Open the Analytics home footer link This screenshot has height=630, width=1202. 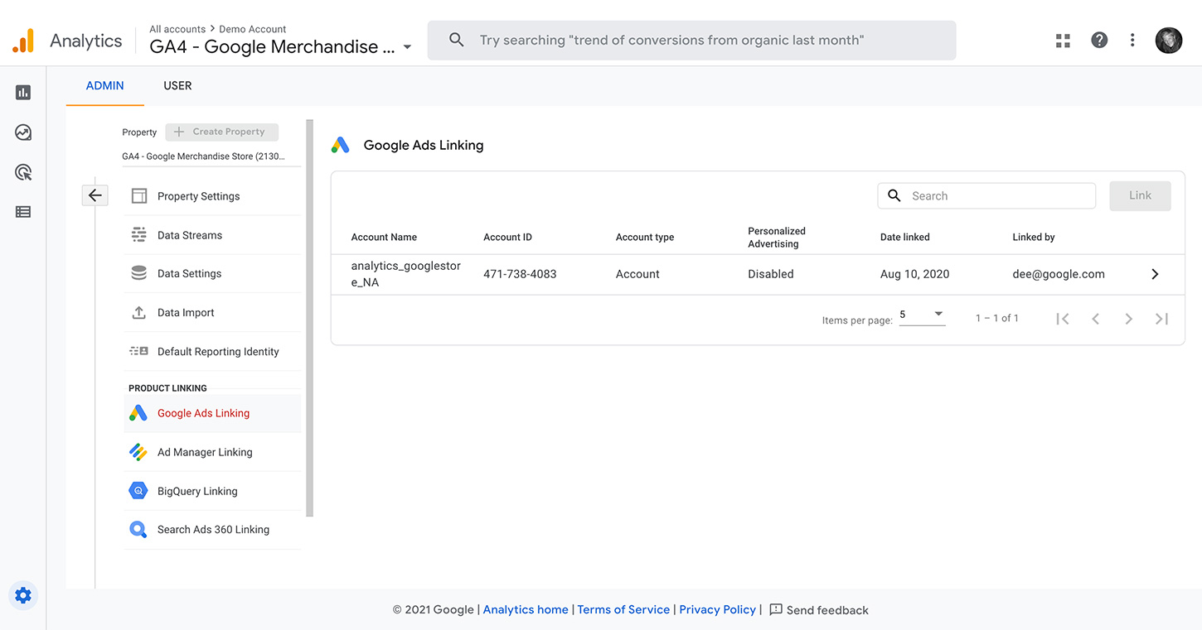tap(526, 609)
